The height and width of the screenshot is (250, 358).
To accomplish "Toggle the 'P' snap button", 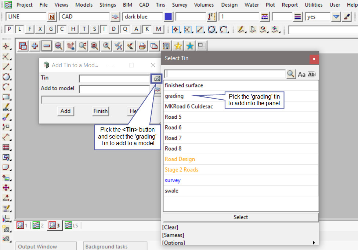I will point(9,29).
